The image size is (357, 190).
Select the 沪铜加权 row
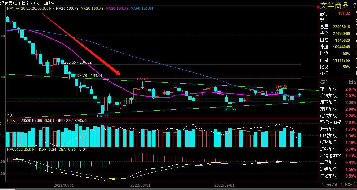point(338,149)
